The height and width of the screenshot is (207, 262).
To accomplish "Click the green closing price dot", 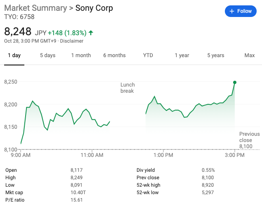I will (x=235, y=82).
